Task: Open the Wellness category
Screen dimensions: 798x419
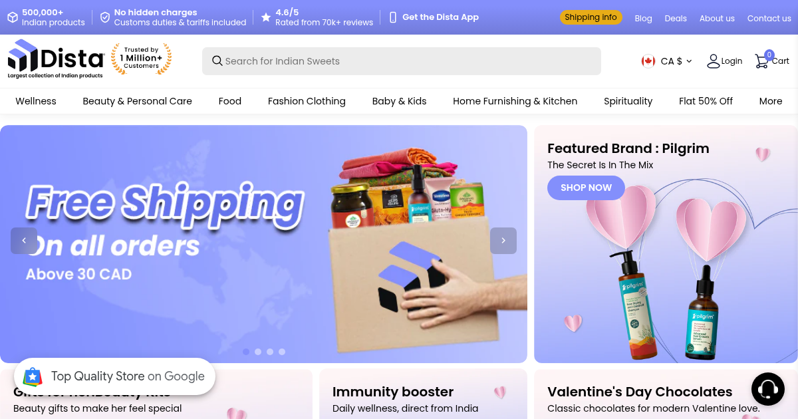Action: point(36,101)
